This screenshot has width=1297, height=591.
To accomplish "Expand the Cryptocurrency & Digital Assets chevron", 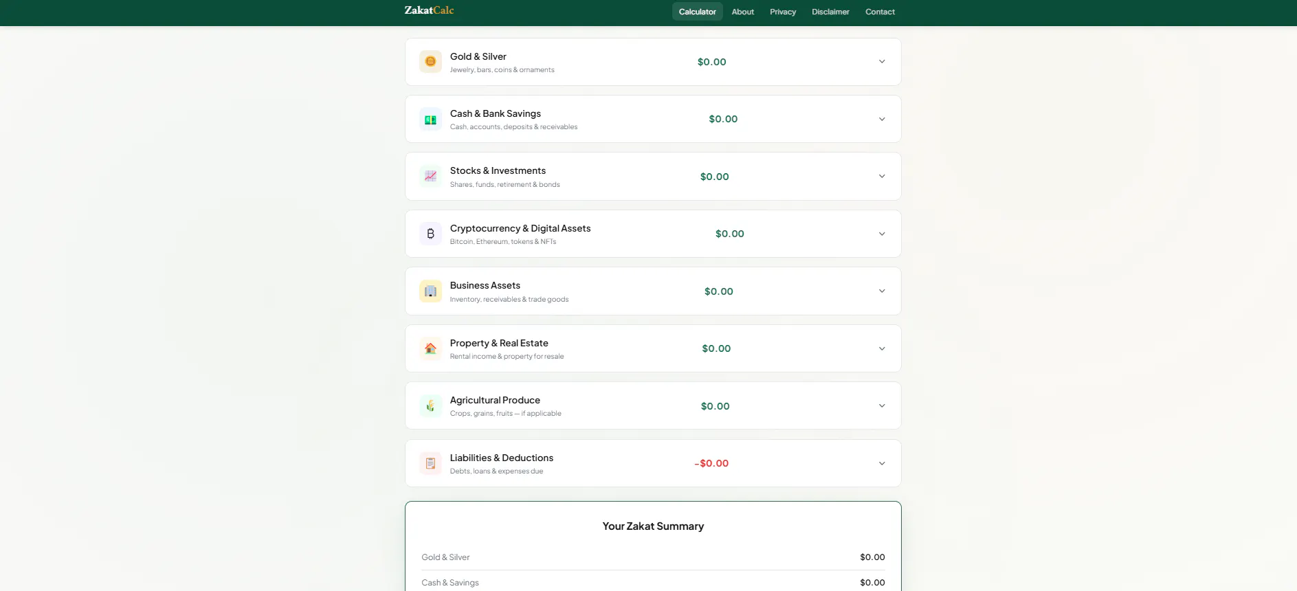I will 882,234.
